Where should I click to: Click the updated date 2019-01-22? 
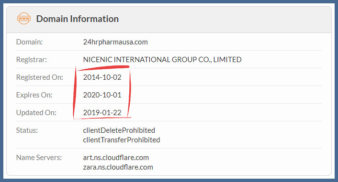[x=102, y=113]
